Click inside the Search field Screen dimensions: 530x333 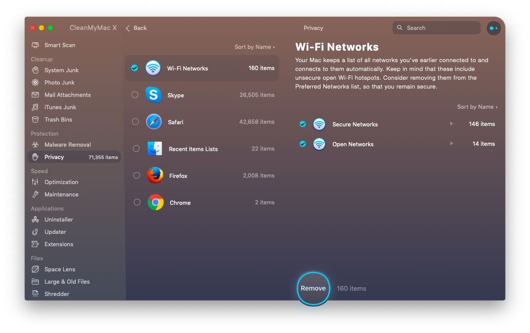click(437, 28)
